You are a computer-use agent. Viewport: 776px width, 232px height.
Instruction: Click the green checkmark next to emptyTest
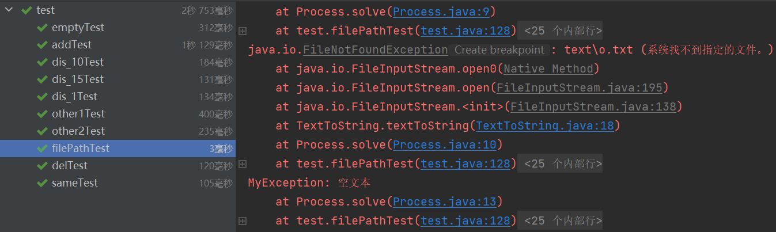[x=41, y=28]
